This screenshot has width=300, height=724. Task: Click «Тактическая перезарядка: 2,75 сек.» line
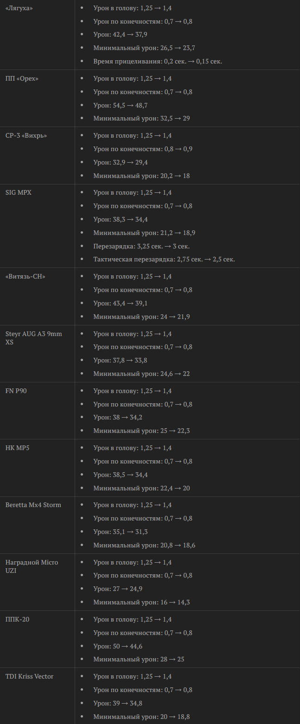(164, 259)
